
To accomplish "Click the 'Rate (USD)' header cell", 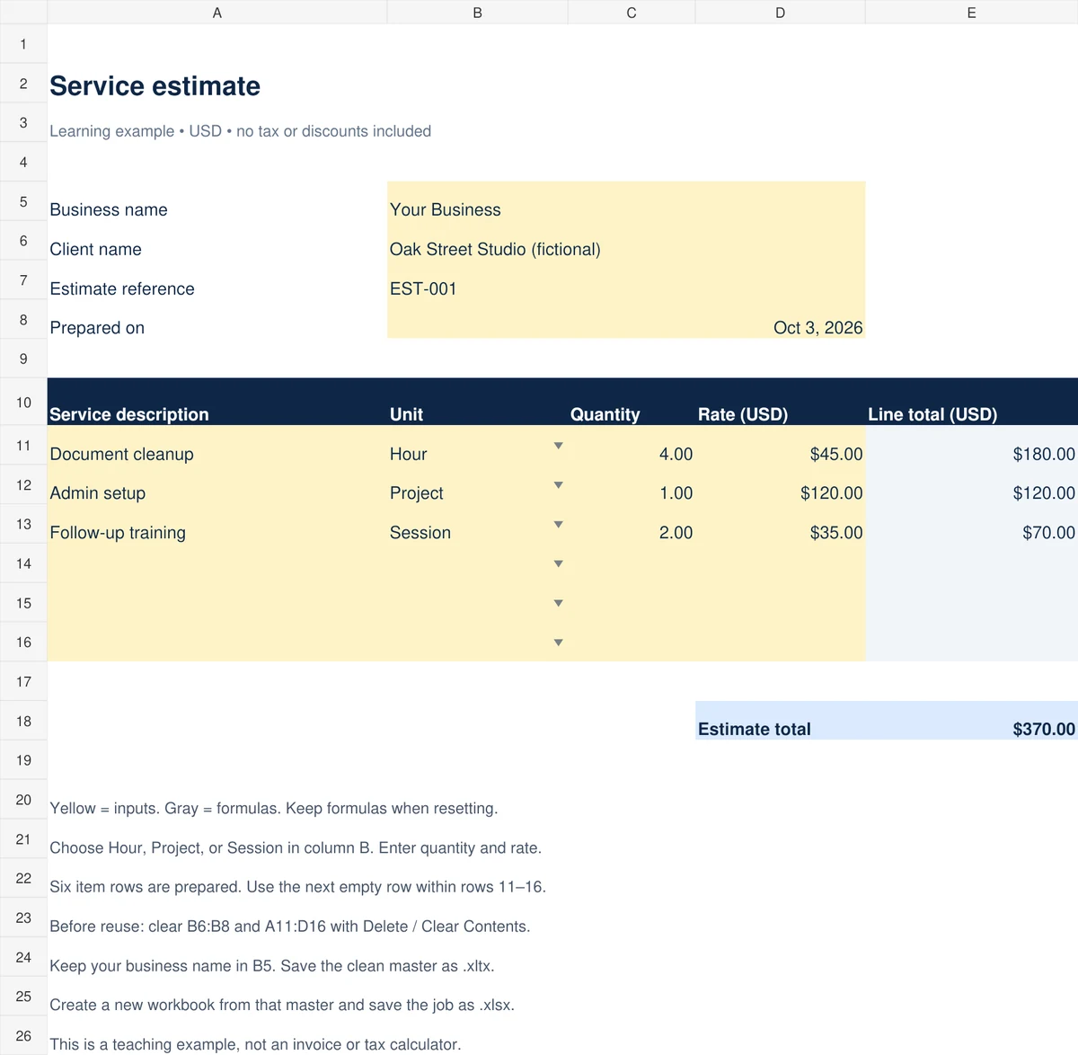I will coord(781,402).
